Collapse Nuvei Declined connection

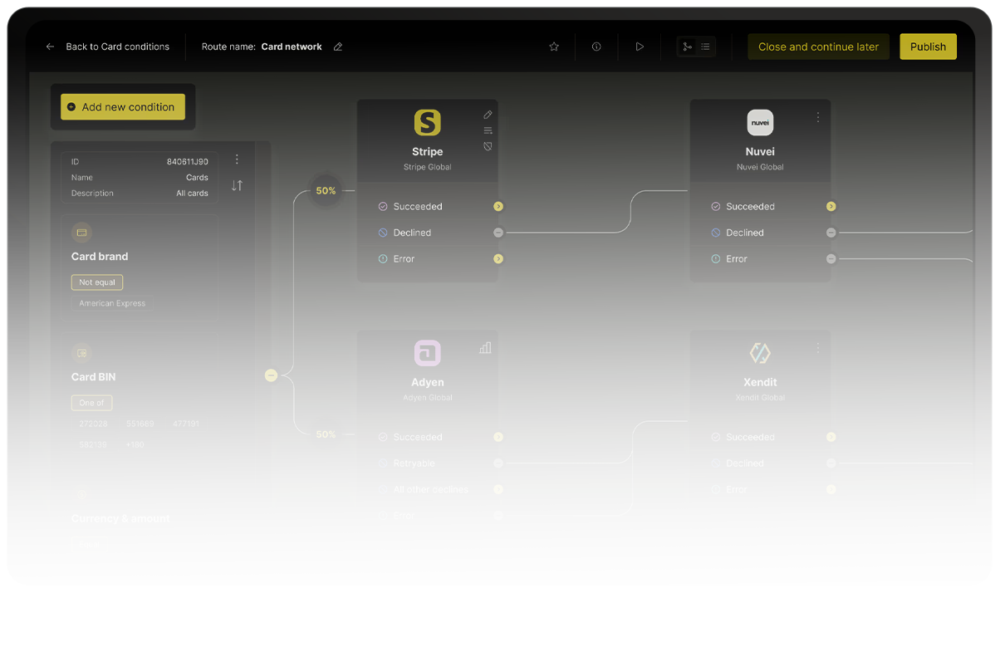coord(831,233)
